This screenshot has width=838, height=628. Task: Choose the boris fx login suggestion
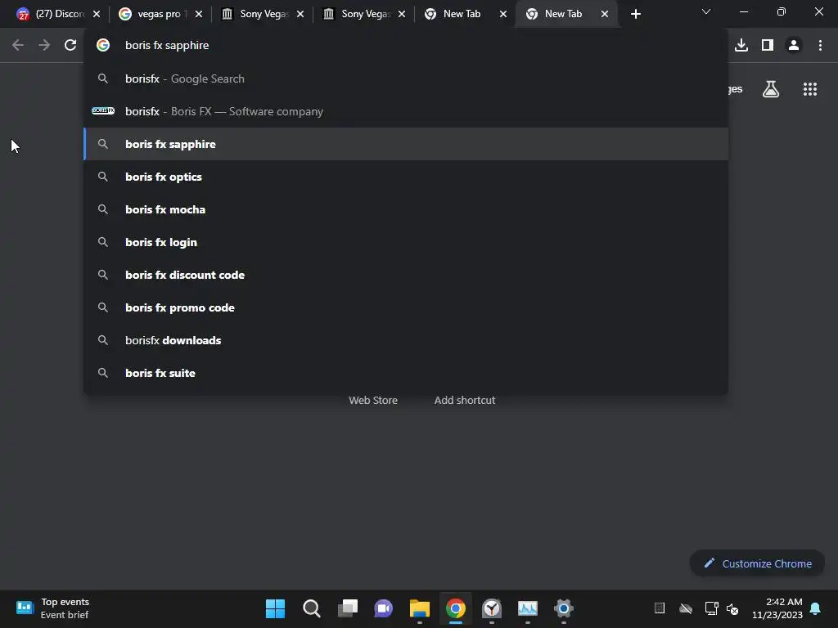(x=406, y=242)
